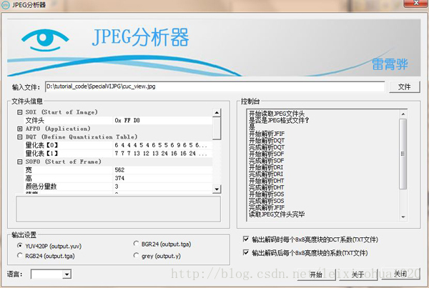429x288 pixels.
Task: Click console line 是否是JPEG格式文件?
Action: point(279,120)
